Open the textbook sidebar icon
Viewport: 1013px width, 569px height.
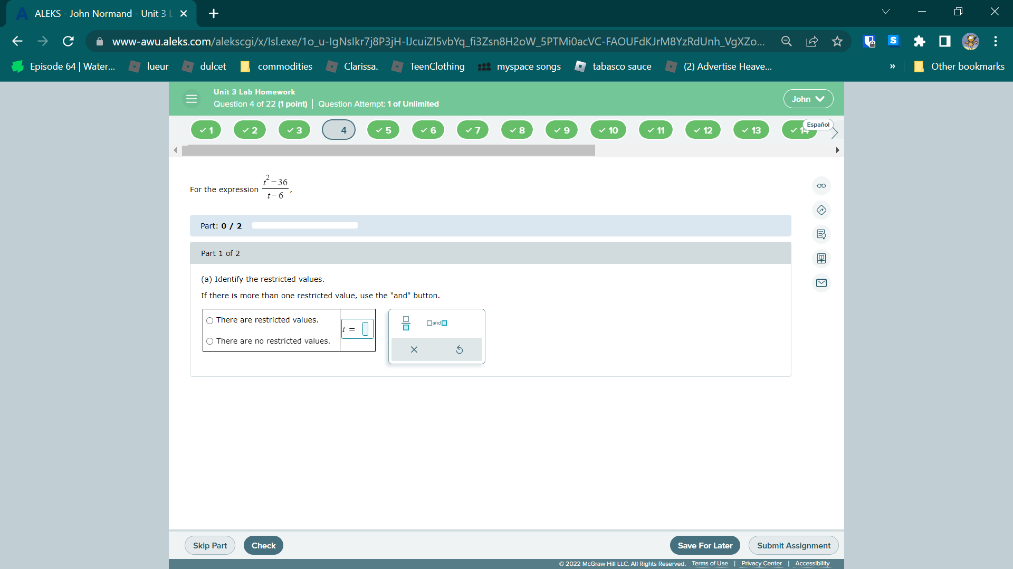click(x=821, y=259)
